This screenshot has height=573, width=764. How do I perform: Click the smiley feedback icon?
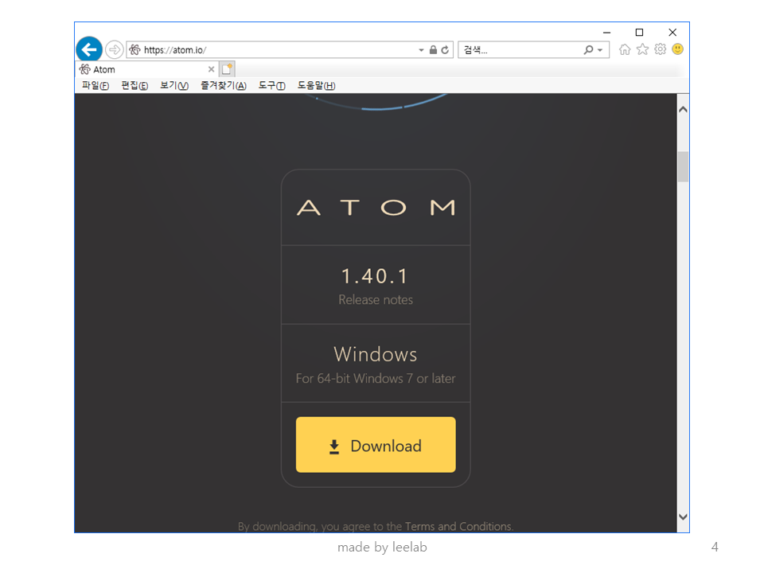click(678, 49)
